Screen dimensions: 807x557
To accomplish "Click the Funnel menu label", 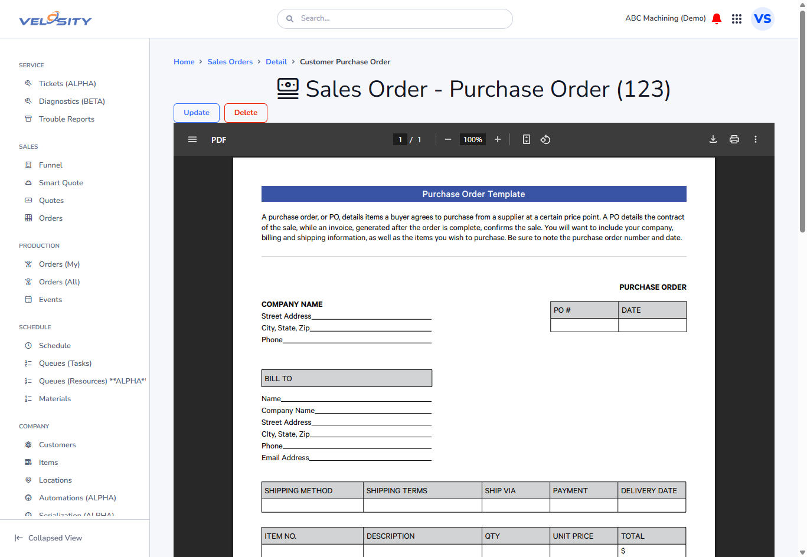I will (51, 165).
